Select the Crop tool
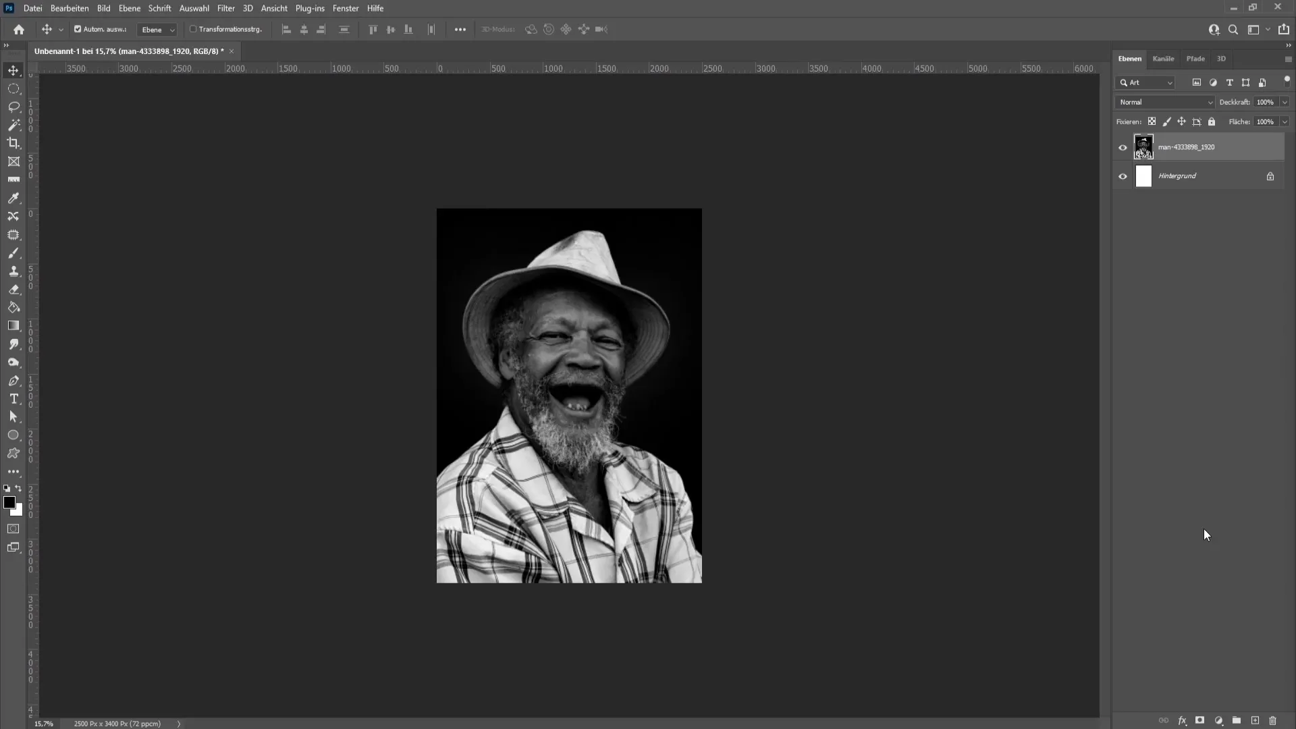The height and width of the screenshot is (729, 1296). pos(13,143)
